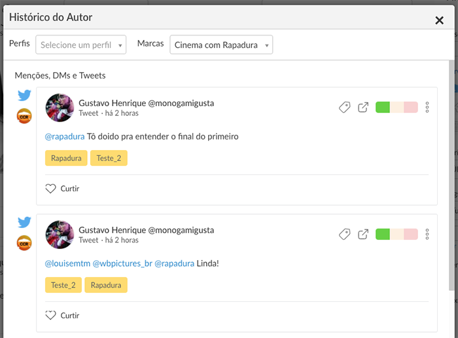Screen dimensions: 458x338
Task: Open the second tweet via external link icon
Action: (363, 234)
